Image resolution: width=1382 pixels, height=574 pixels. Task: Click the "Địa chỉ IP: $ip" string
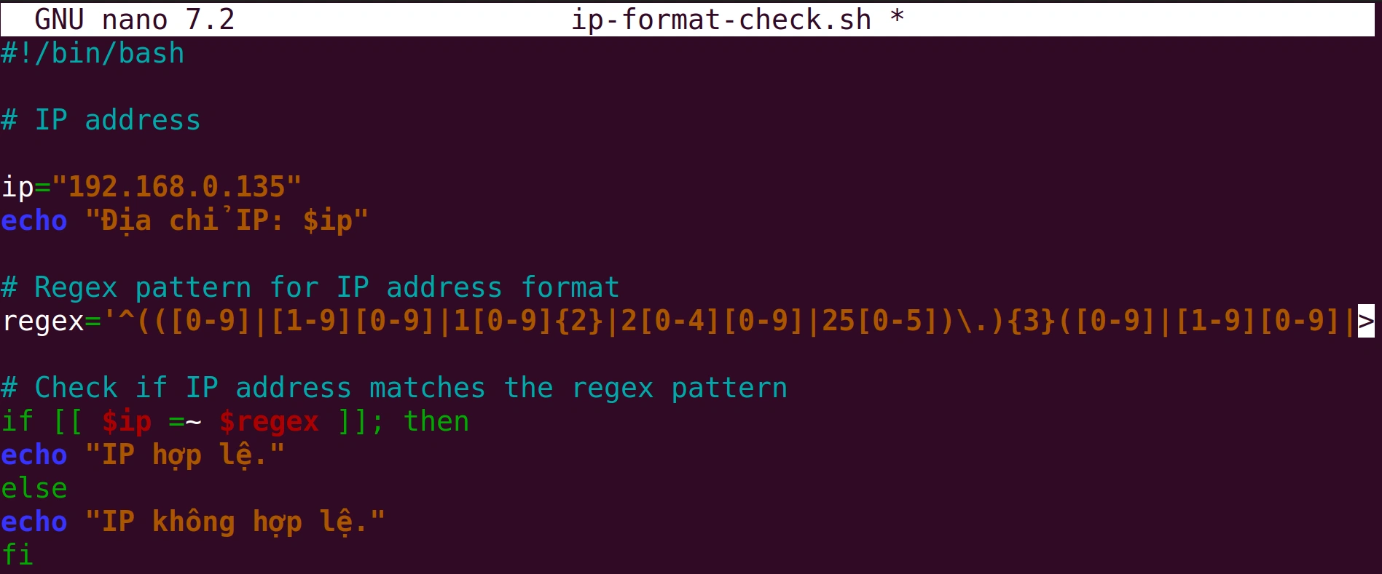[x=227, y=220]
